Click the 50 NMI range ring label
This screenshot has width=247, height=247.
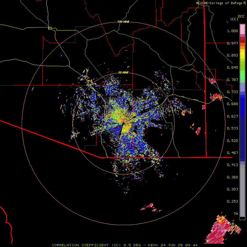pyautogui.click(x=123, y=72)
